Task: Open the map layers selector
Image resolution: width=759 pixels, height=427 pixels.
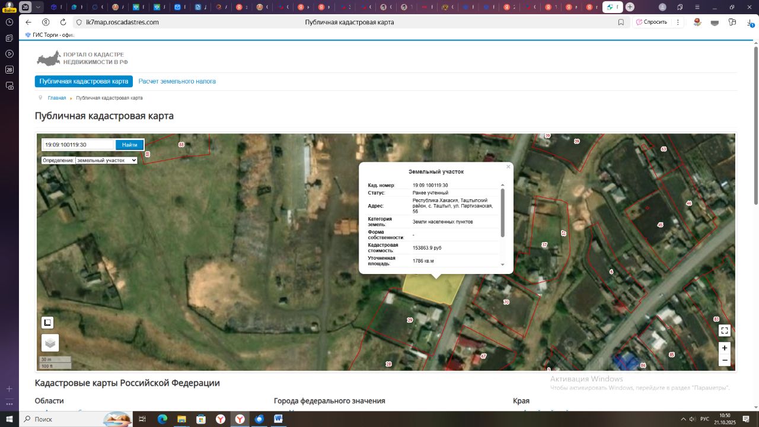Action: coord(50,343)
